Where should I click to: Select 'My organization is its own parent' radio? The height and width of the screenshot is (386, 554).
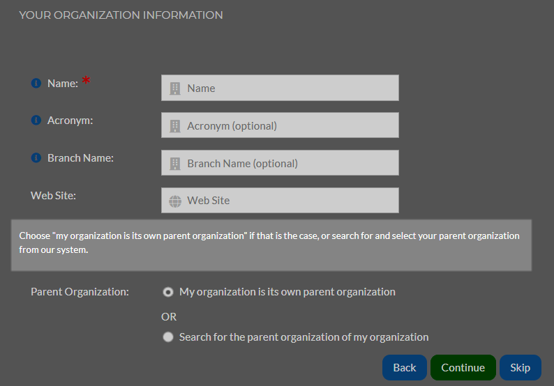coord(168,292)
